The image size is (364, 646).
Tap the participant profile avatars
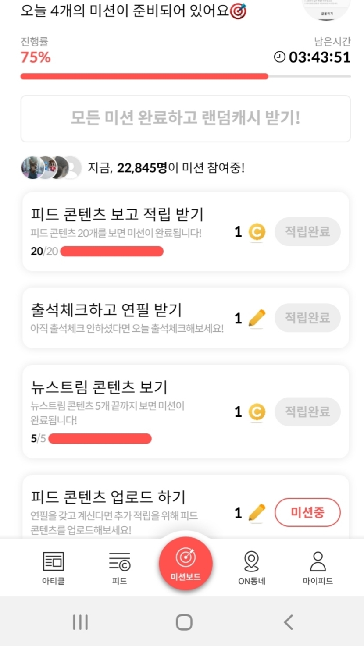pos(51,167)
